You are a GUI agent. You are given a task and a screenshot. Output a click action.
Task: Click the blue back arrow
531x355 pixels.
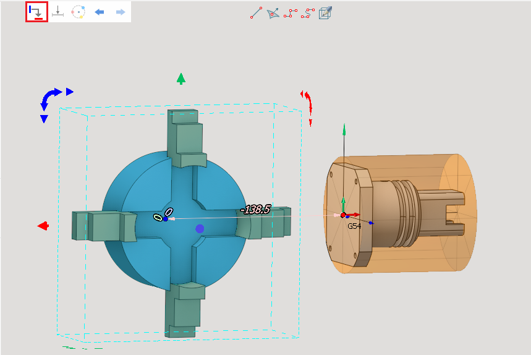(x=99, y=12)
